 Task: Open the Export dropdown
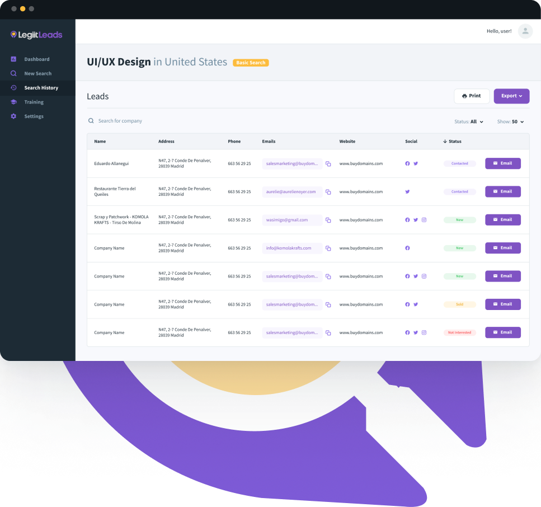(x=511, y=96)
